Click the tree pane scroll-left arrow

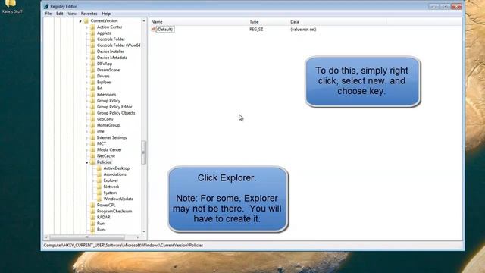click(x=46, y=237)
